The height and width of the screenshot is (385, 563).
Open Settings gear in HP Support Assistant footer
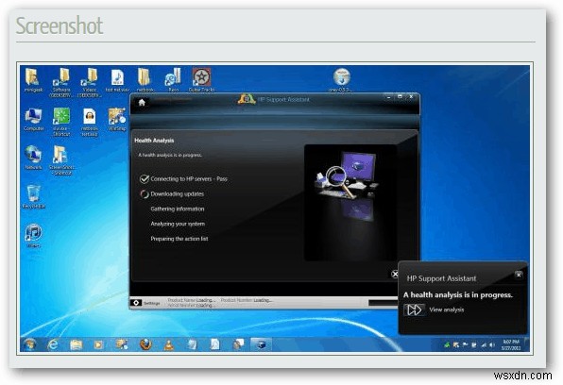(x=136, y=303)
